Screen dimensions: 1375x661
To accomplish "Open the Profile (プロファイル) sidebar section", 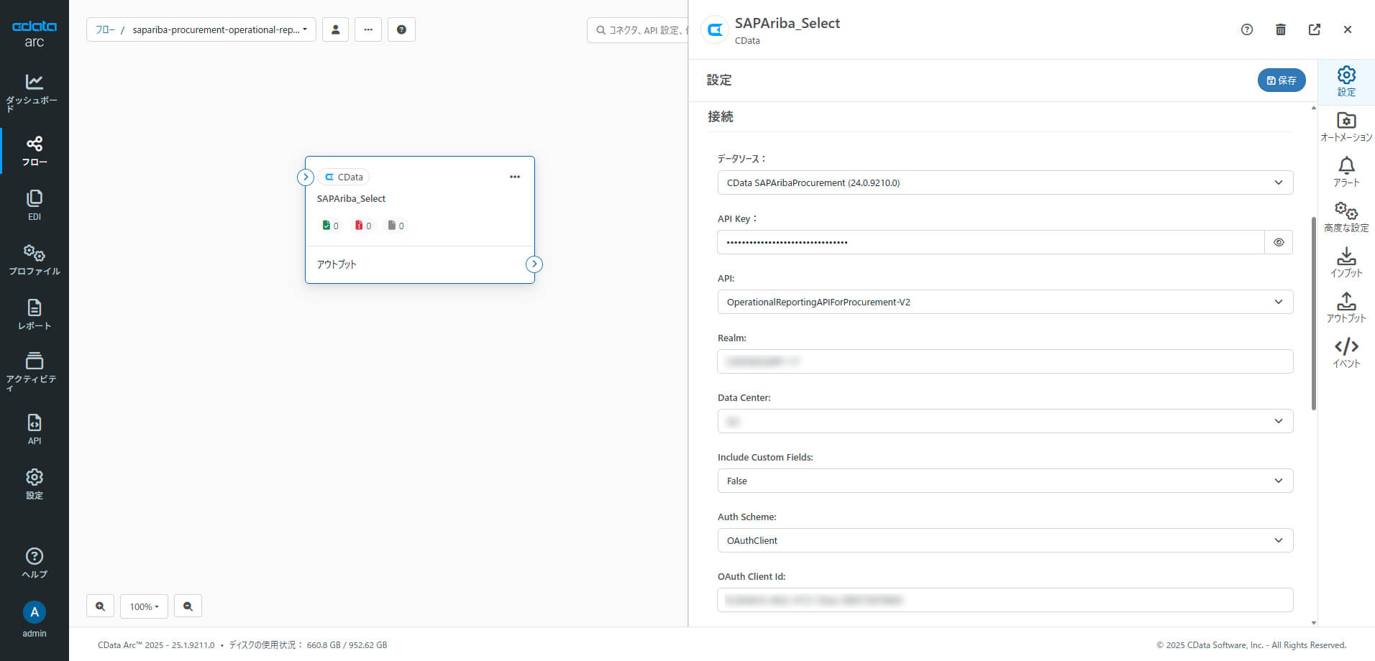I will [34, 260].
